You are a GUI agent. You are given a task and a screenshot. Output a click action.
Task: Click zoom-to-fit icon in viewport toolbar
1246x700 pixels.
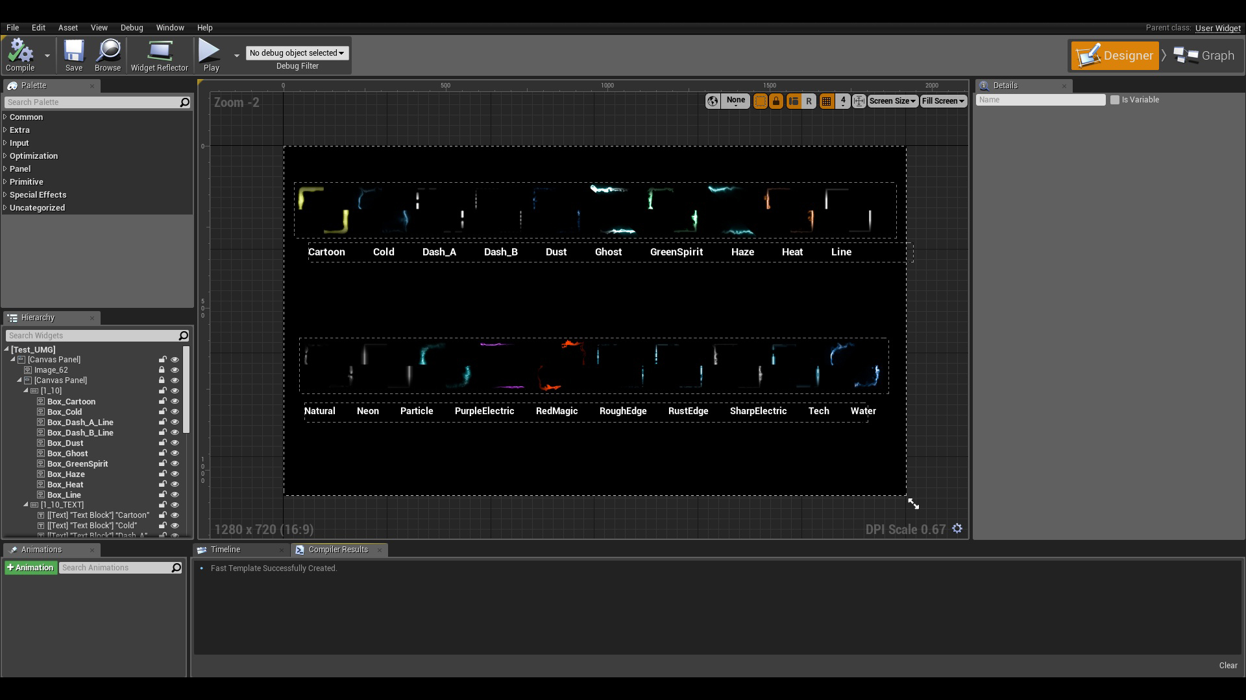(x=859, y=101)
